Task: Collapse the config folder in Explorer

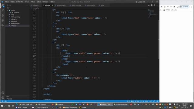Action: pos(17,10)
